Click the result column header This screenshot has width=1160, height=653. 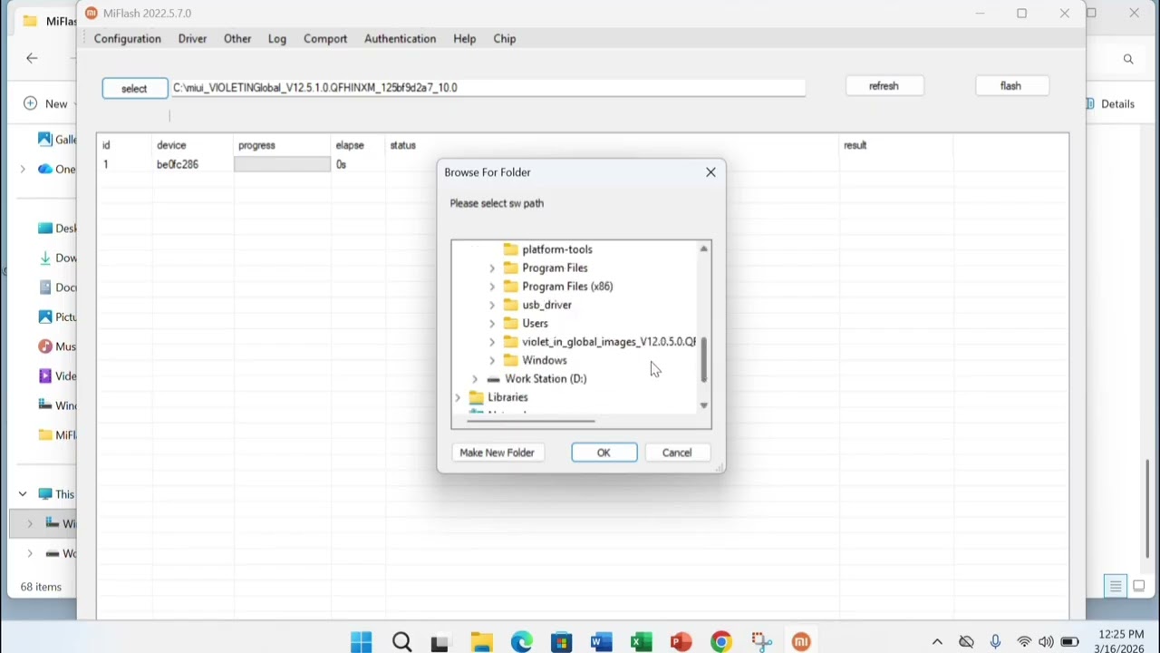tap(855, 145)
